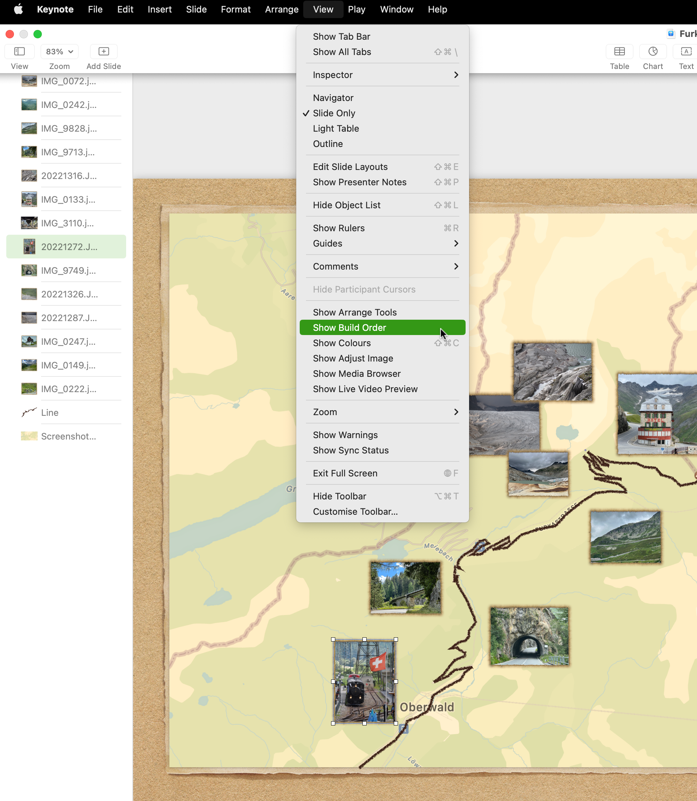Choose Show Media Browser
This screenshot has width=697, height=801.
click(x=382, y=374)
